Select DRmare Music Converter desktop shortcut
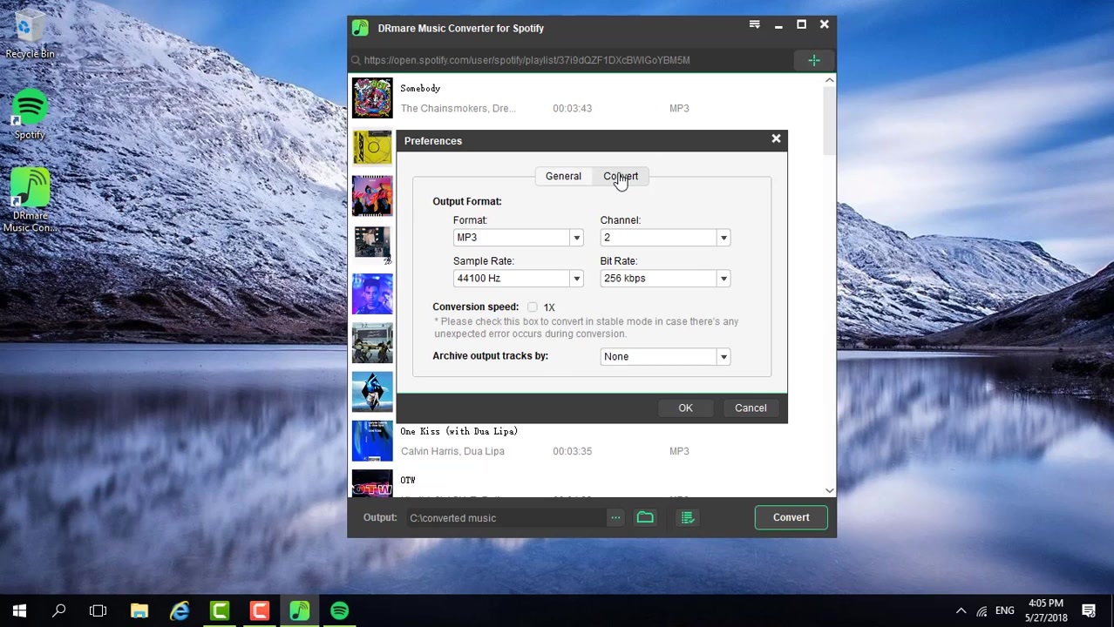 (x=30, y=201)
